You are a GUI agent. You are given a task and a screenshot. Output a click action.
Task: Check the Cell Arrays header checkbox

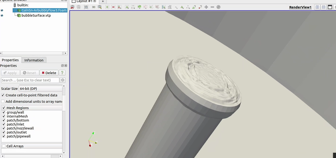tap(4, 146)
